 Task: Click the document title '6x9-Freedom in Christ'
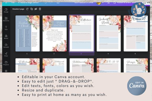pyautogui.click(x=84, y=3)
